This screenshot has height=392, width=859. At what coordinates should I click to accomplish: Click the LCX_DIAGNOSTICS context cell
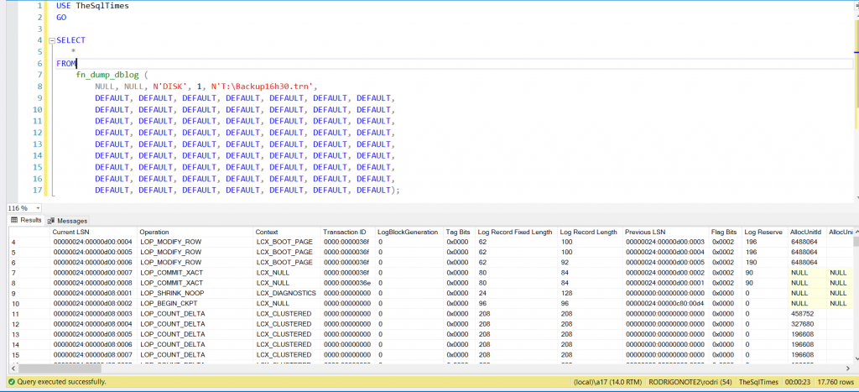pos(287,293)
